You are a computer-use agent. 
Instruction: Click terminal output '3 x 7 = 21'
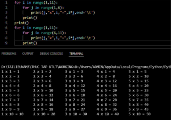click(75, 100)
